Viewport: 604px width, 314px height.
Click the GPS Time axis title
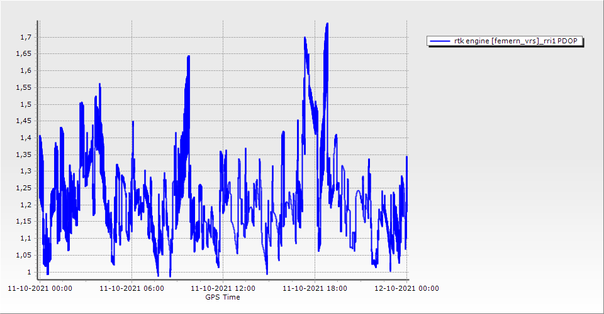[x=223, y=297]
